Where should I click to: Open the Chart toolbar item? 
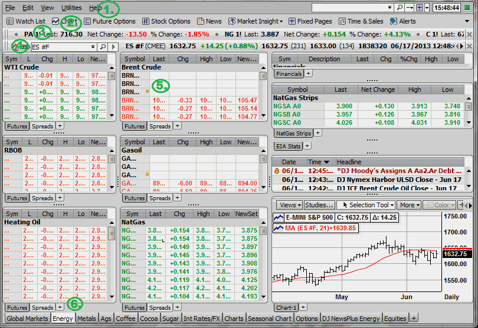64,21
